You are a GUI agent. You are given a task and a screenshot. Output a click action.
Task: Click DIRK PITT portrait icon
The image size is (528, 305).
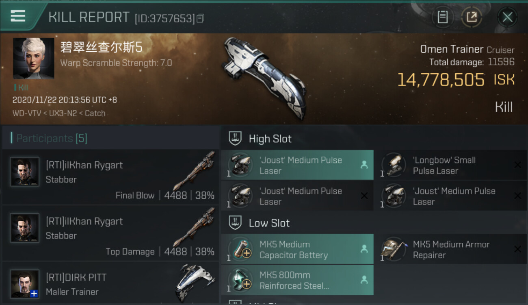click(x=25, y=284)
